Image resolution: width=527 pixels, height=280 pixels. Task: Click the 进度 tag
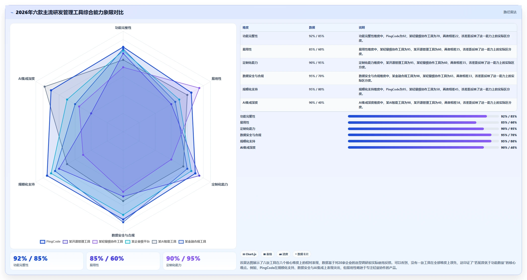pos(283,254)
